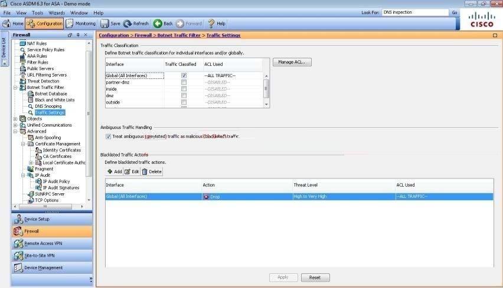Expand Local Certificate Authority node
The image size is (503, 288).
click(31, 163)
